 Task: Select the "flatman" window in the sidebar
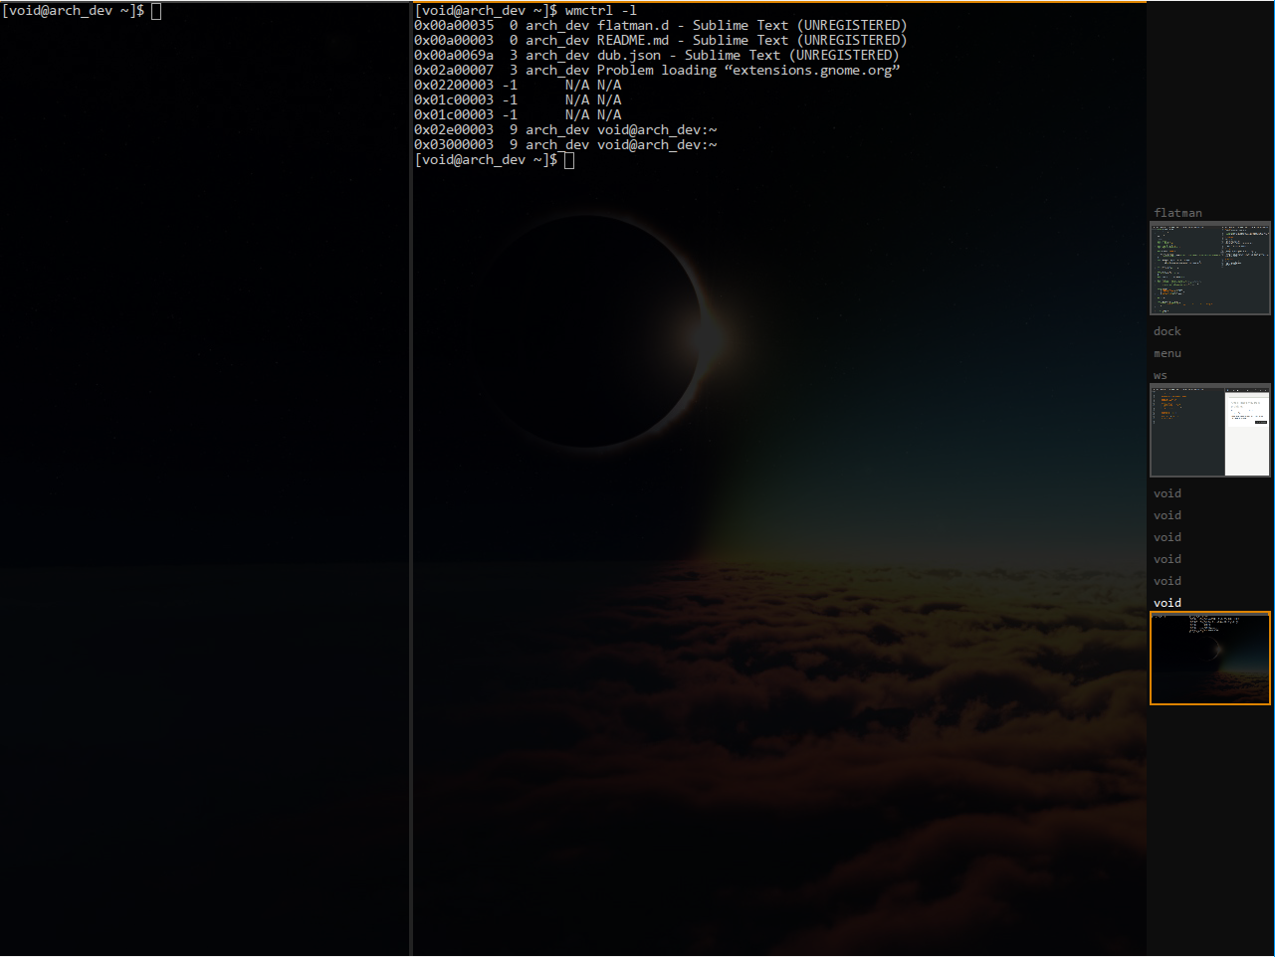coord(1177,212)
